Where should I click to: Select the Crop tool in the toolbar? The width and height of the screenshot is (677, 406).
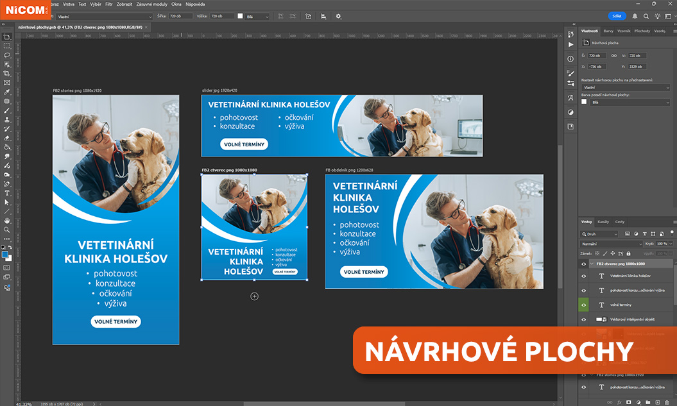tap(7, 74)
